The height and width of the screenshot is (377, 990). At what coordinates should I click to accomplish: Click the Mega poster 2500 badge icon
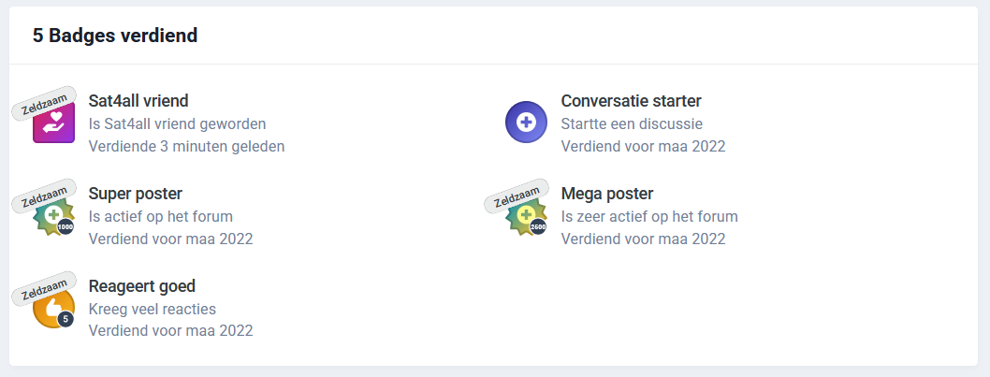[526, 215]
